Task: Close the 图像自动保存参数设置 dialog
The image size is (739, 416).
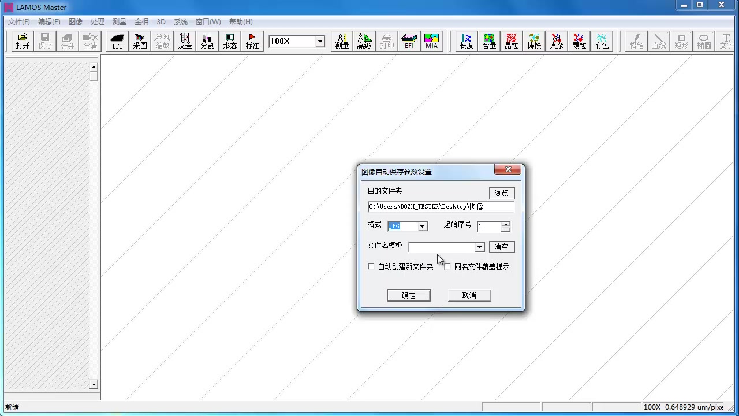Action: pos(508,169)
